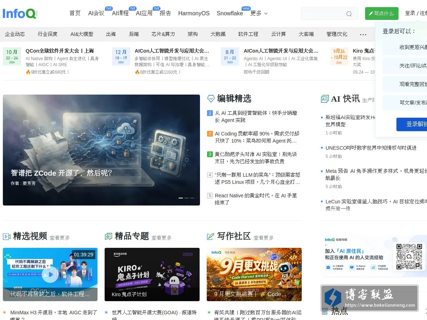Click the first carousel indicator dash

pyautogui.click(x=181, y=198)
